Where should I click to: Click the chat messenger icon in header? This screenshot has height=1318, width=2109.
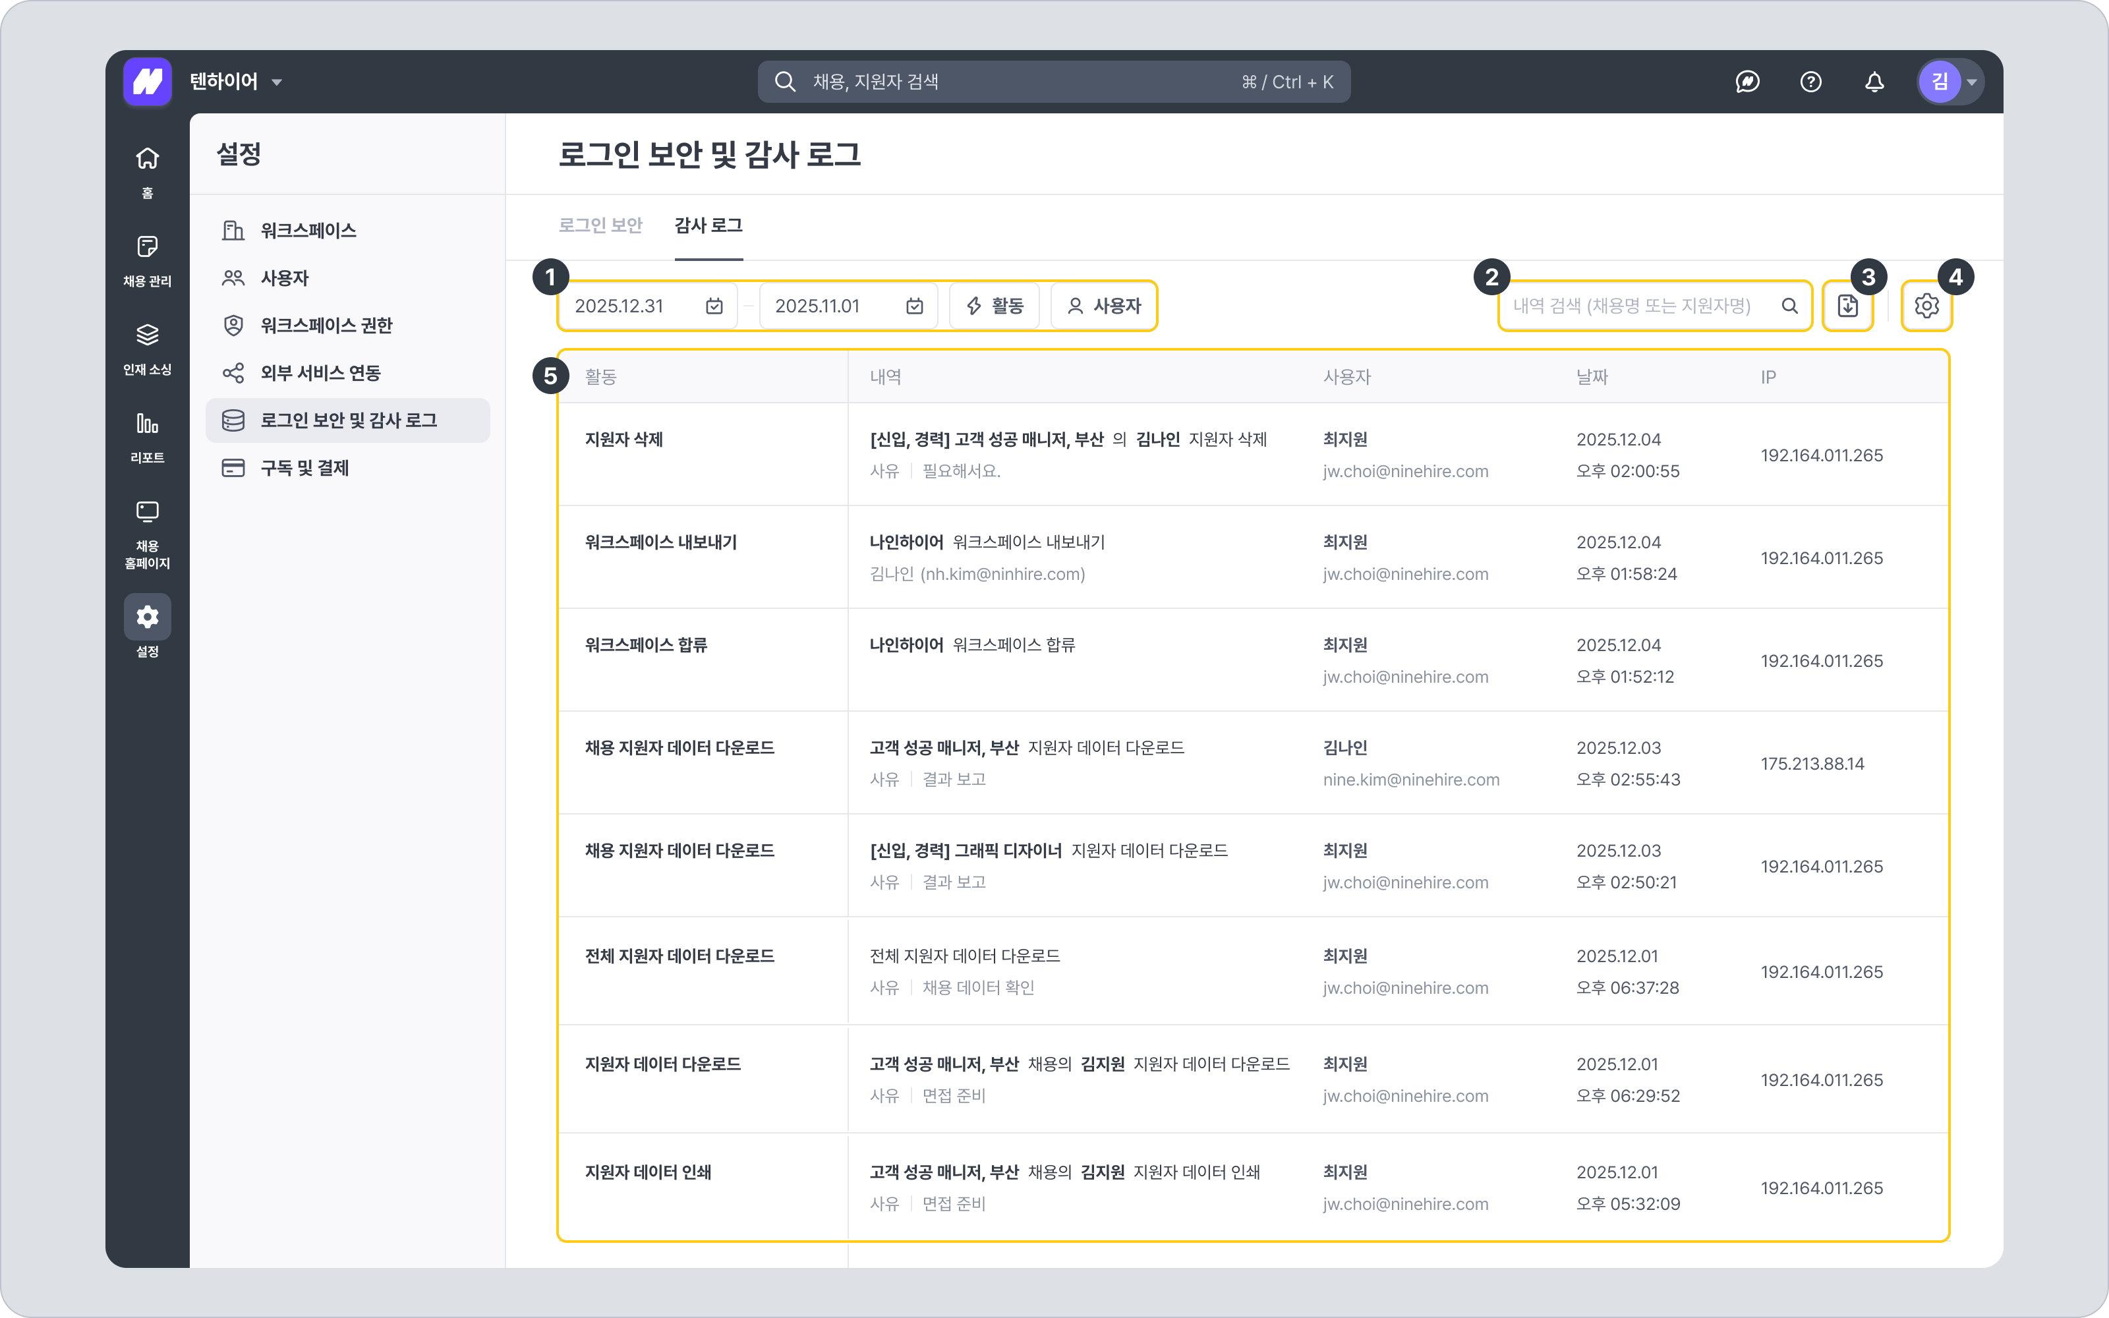(1747, 82)
